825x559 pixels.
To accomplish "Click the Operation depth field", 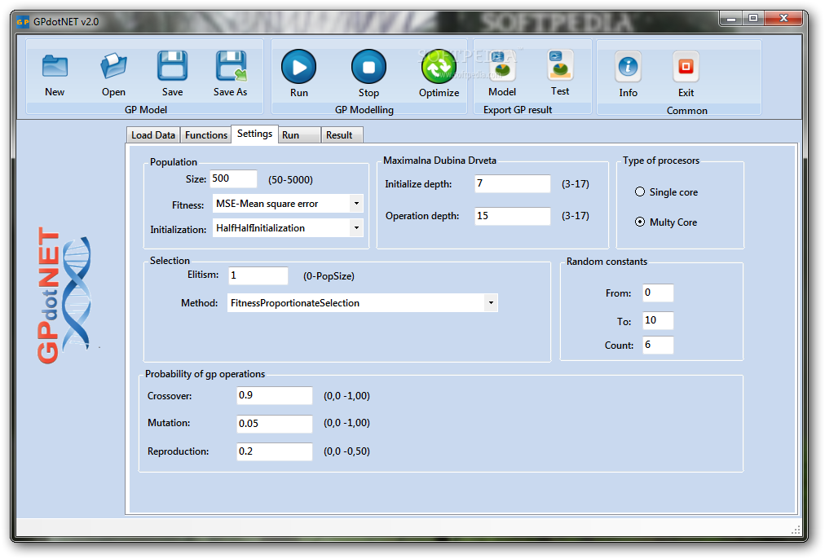I will 513,216.
